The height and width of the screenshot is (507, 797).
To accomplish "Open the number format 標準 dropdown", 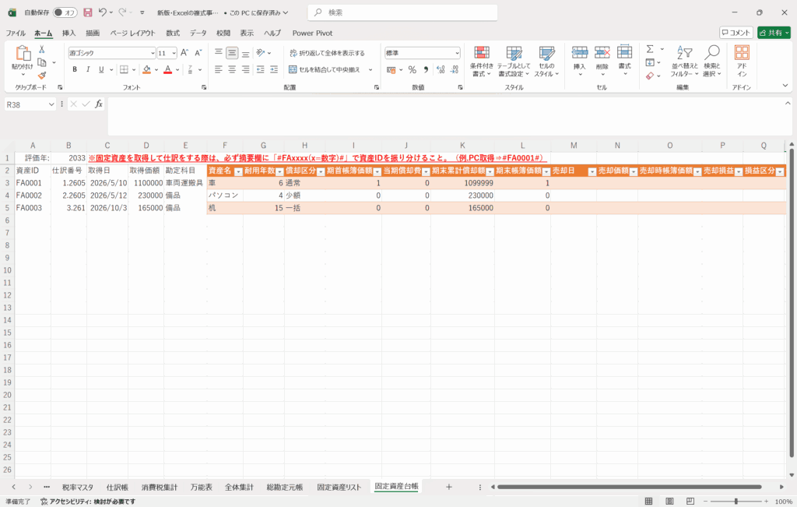I will 455,53.
